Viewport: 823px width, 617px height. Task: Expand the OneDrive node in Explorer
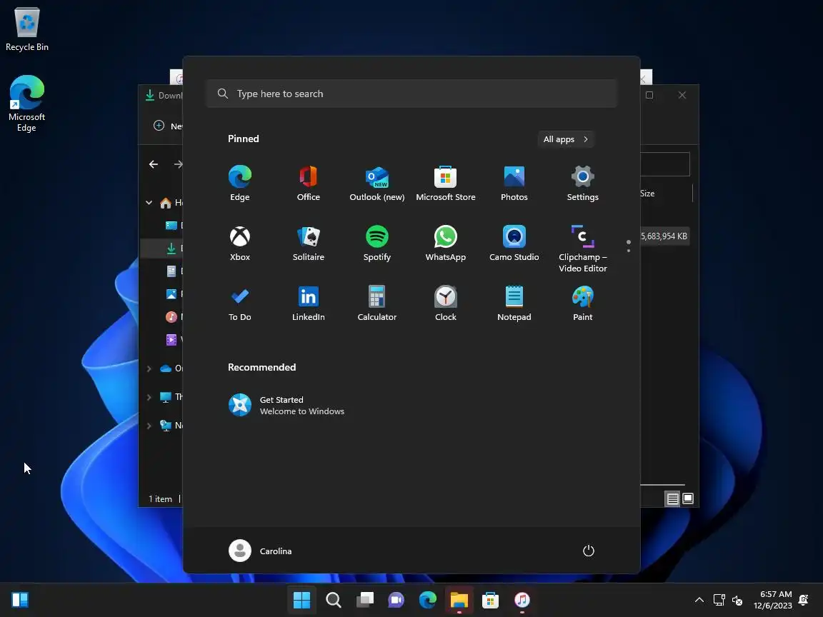click(x=149, y=368)
